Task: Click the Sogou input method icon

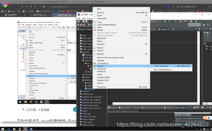Action: click(205, 117)
